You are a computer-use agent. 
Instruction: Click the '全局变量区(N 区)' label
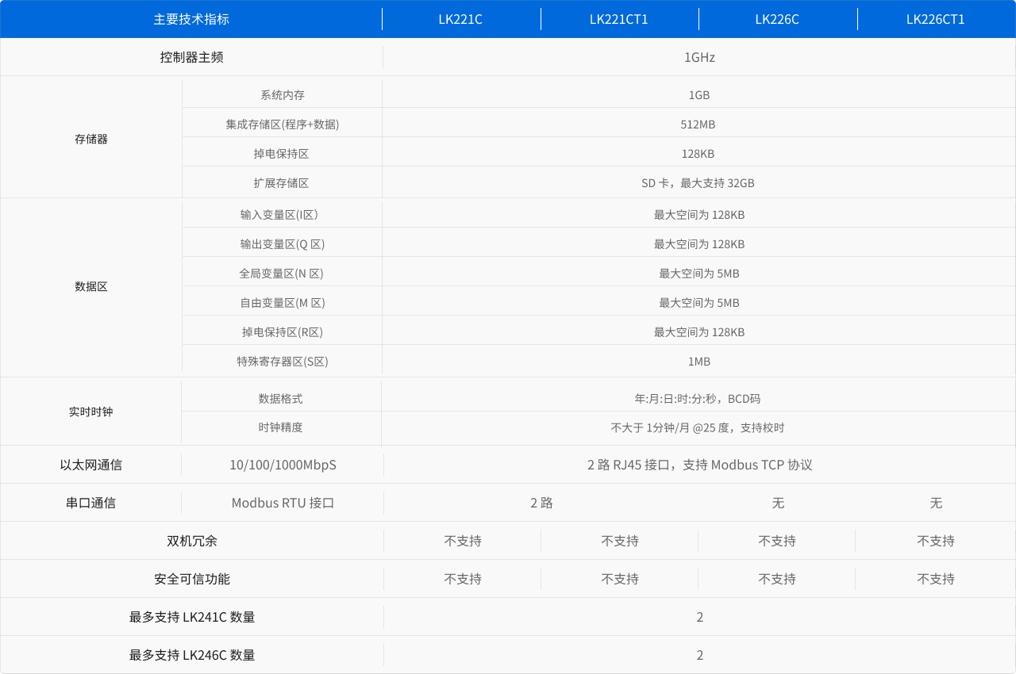point(283,274)
